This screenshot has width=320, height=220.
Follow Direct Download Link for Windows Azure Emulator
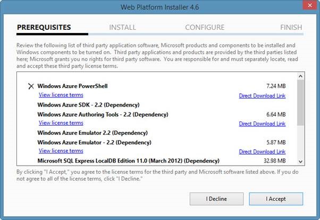(262, 152)
